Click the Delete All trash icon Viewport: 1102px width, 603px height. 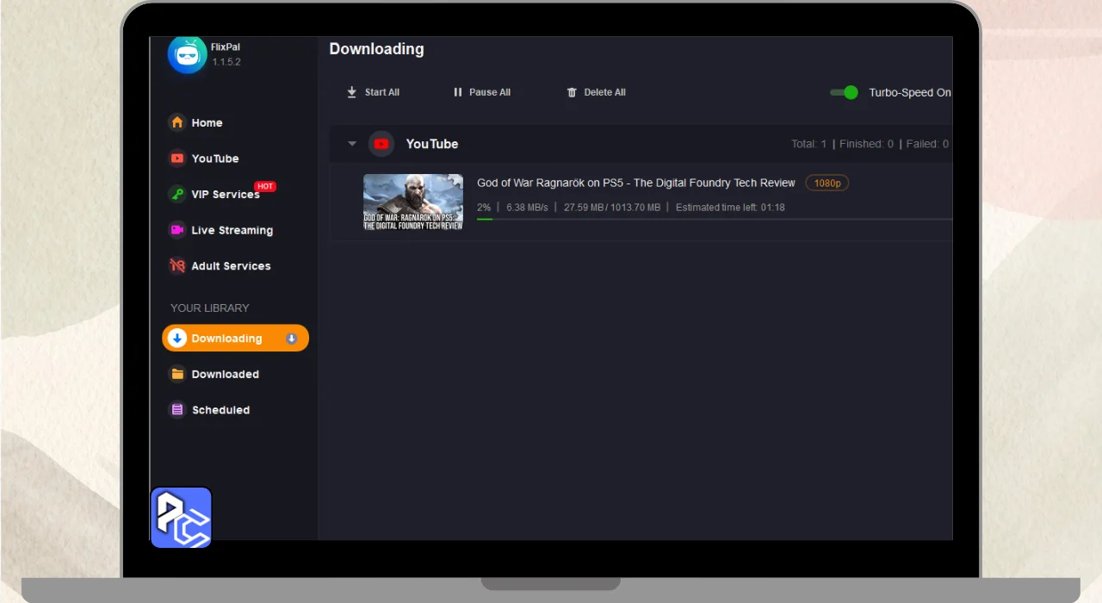[x=572, y=92]
